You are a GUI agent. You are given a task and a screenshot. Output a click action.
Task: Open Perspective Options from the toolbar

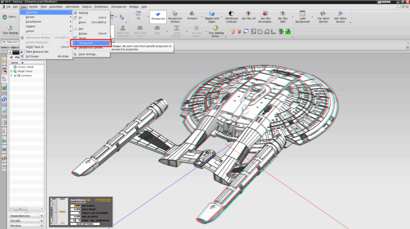175,17
